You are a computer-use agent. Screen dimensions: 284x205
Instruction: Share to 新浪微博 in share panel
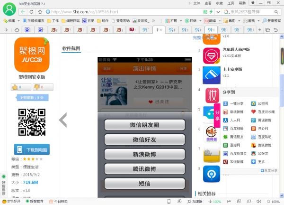[233, 112]
